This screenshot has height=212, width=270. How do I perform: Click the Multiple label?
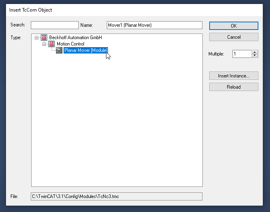pyautogui.click(x=216, y=54)
